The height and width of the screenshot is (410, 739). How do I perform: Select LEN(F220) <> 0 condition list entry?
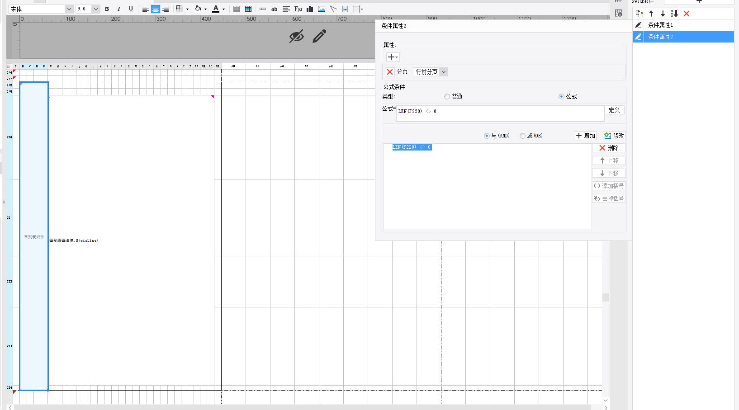pyautogui.click(x=412, y=147)
